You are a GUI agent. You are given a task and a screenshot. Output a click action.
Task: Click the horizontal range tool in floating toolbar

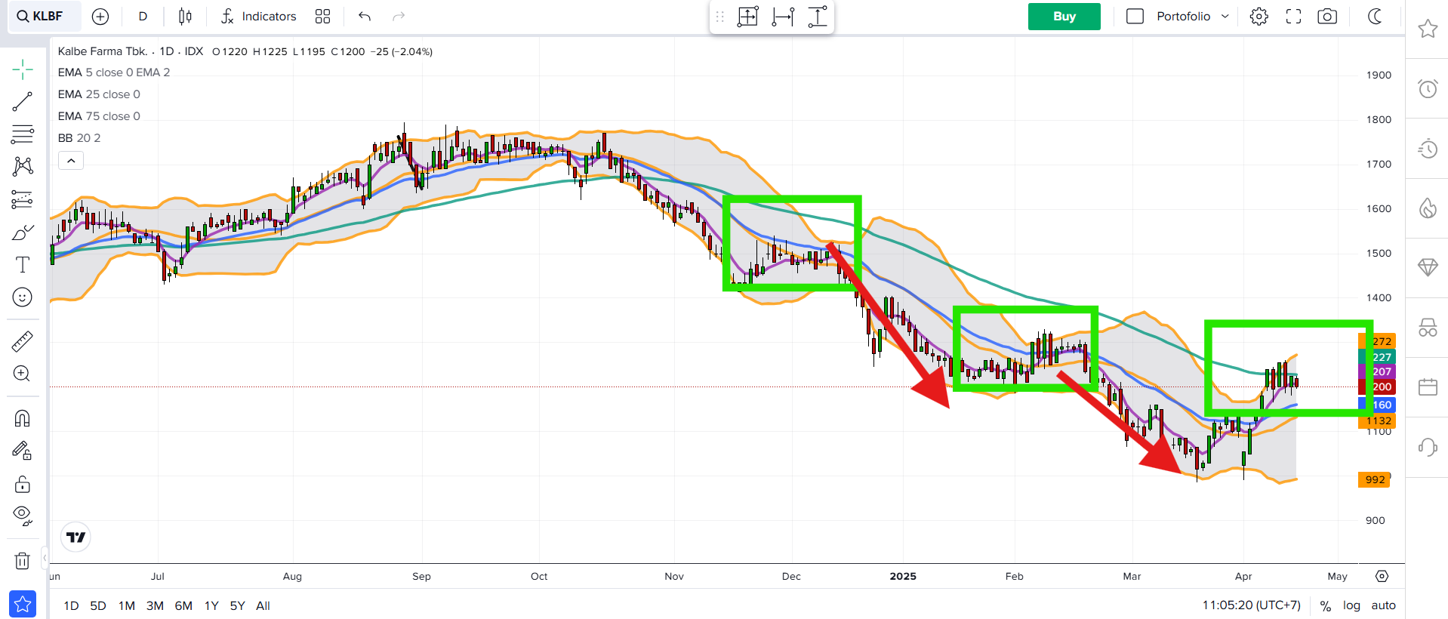(783, 17)
